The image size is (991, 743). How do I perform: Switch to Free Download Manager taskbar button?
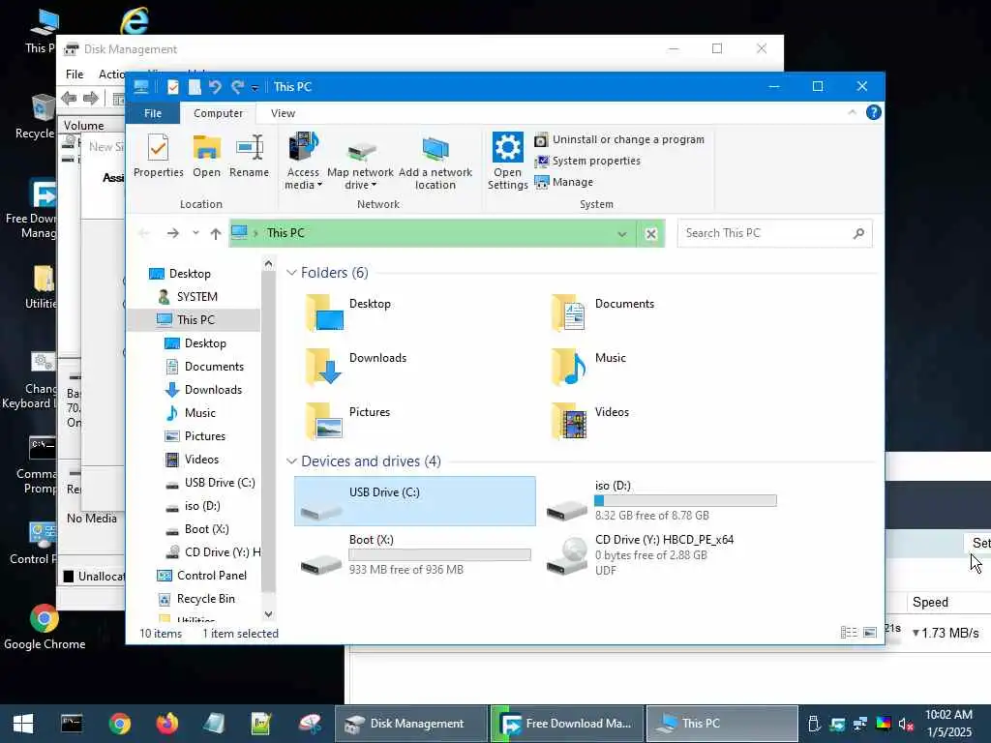tap(567, 724)
